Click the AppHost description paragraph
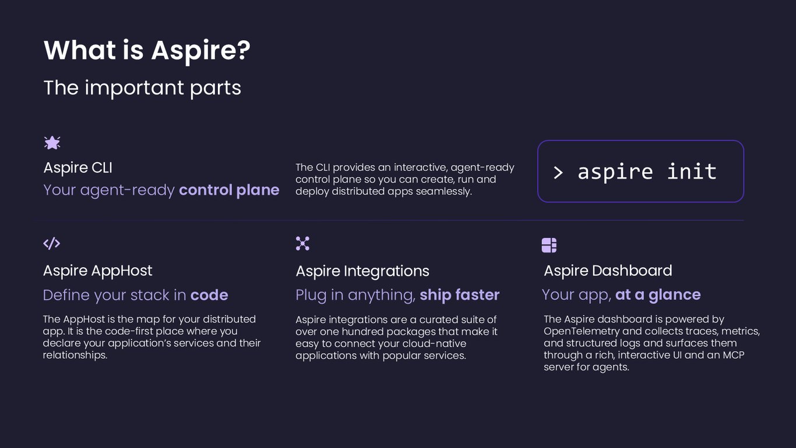This screenshot has width=796, height=448. pyautogui.click(x=152, y=337)
